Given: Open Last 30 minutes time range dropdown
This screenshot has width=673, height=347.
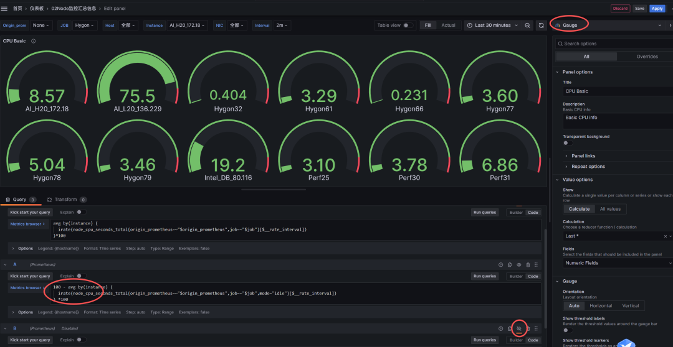Looking at the screenshot, I should [x=492, y=25].
